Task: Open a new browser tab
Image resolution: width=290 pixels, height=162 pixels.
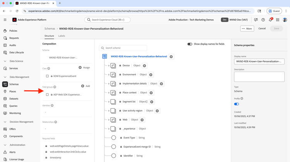Action: [x=60, y=3]
